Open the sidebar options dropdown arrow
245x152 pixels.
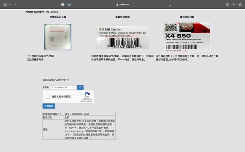click(10, 5)
